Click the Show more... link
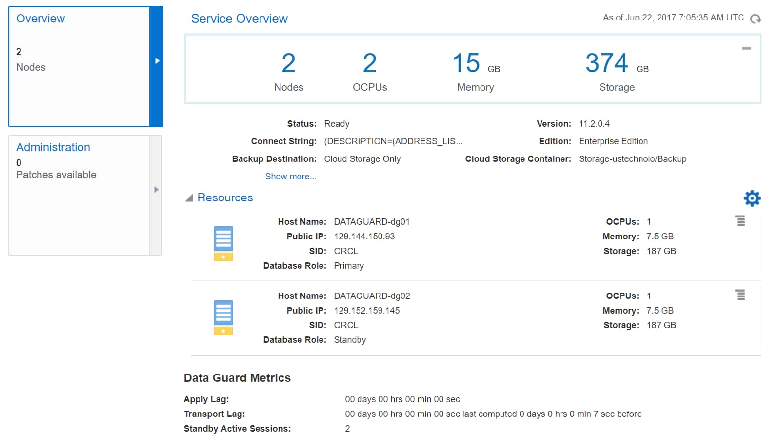Viewport: 781px width, 434px height. [291, 177]
